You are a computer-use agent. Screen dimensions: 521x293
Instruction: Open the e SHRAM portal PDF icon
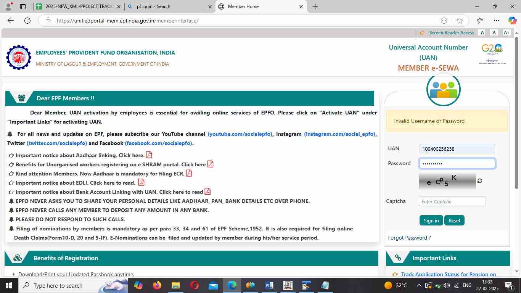[210, 164]
